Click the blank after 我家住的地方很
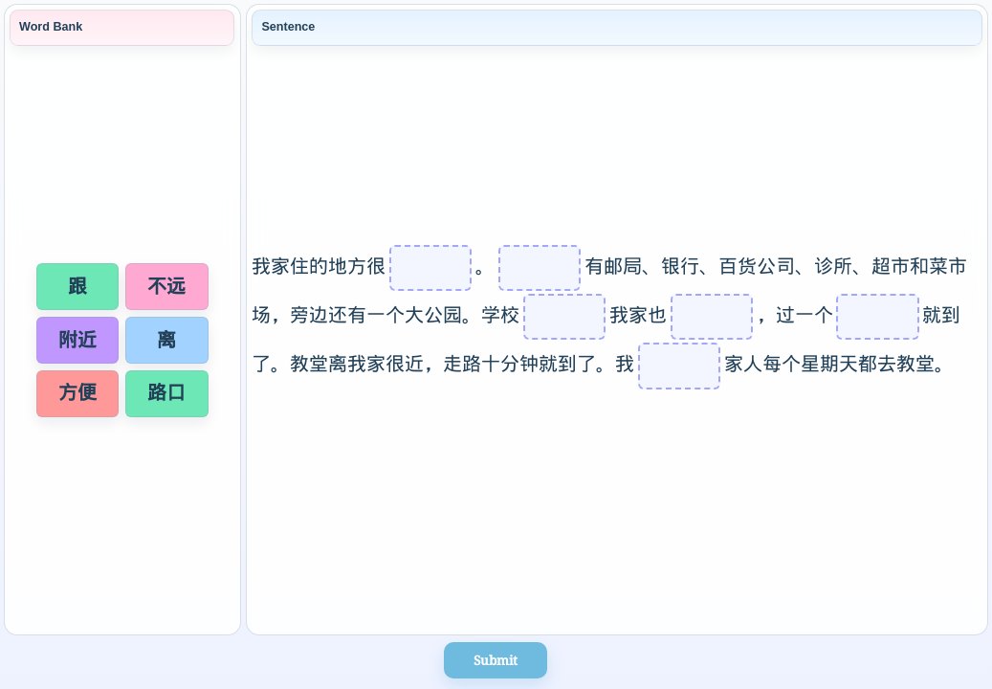The width and height of the screenshot is (992, 689). click(430, 268)
